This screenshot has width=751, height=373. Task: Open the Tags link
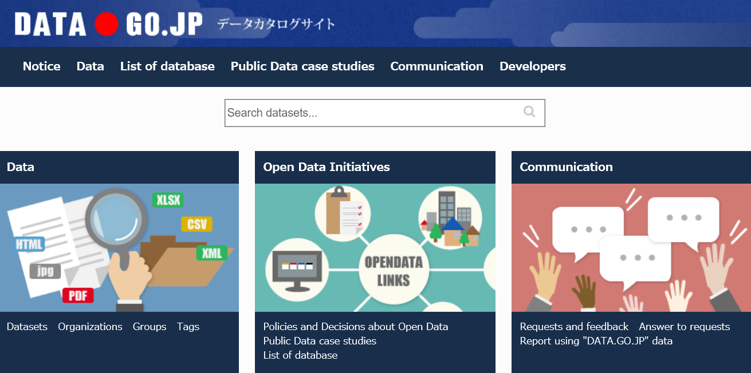click(188, 327)
